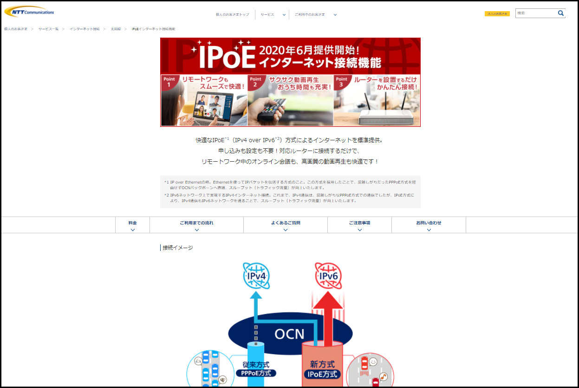Click the chevron under お問い合わせ
The image size is (579, 388).
tap(429, 230)
